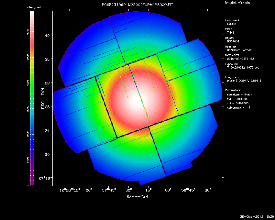Image resolution: width=275 pixels, height=220 pixels.
Task: Click the 'implot vimplot' header text
Action: (x=238, y=3)
